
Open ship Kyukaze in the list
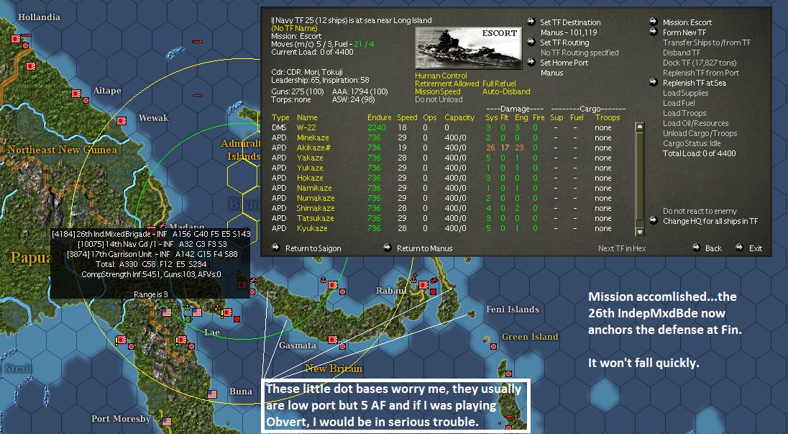pos(311,228)
